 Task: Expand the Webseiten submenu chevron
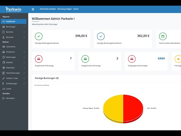[x=24, y=68]
